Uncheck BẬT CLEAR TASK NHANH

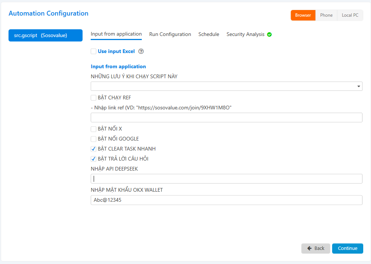tap(94, 149)
